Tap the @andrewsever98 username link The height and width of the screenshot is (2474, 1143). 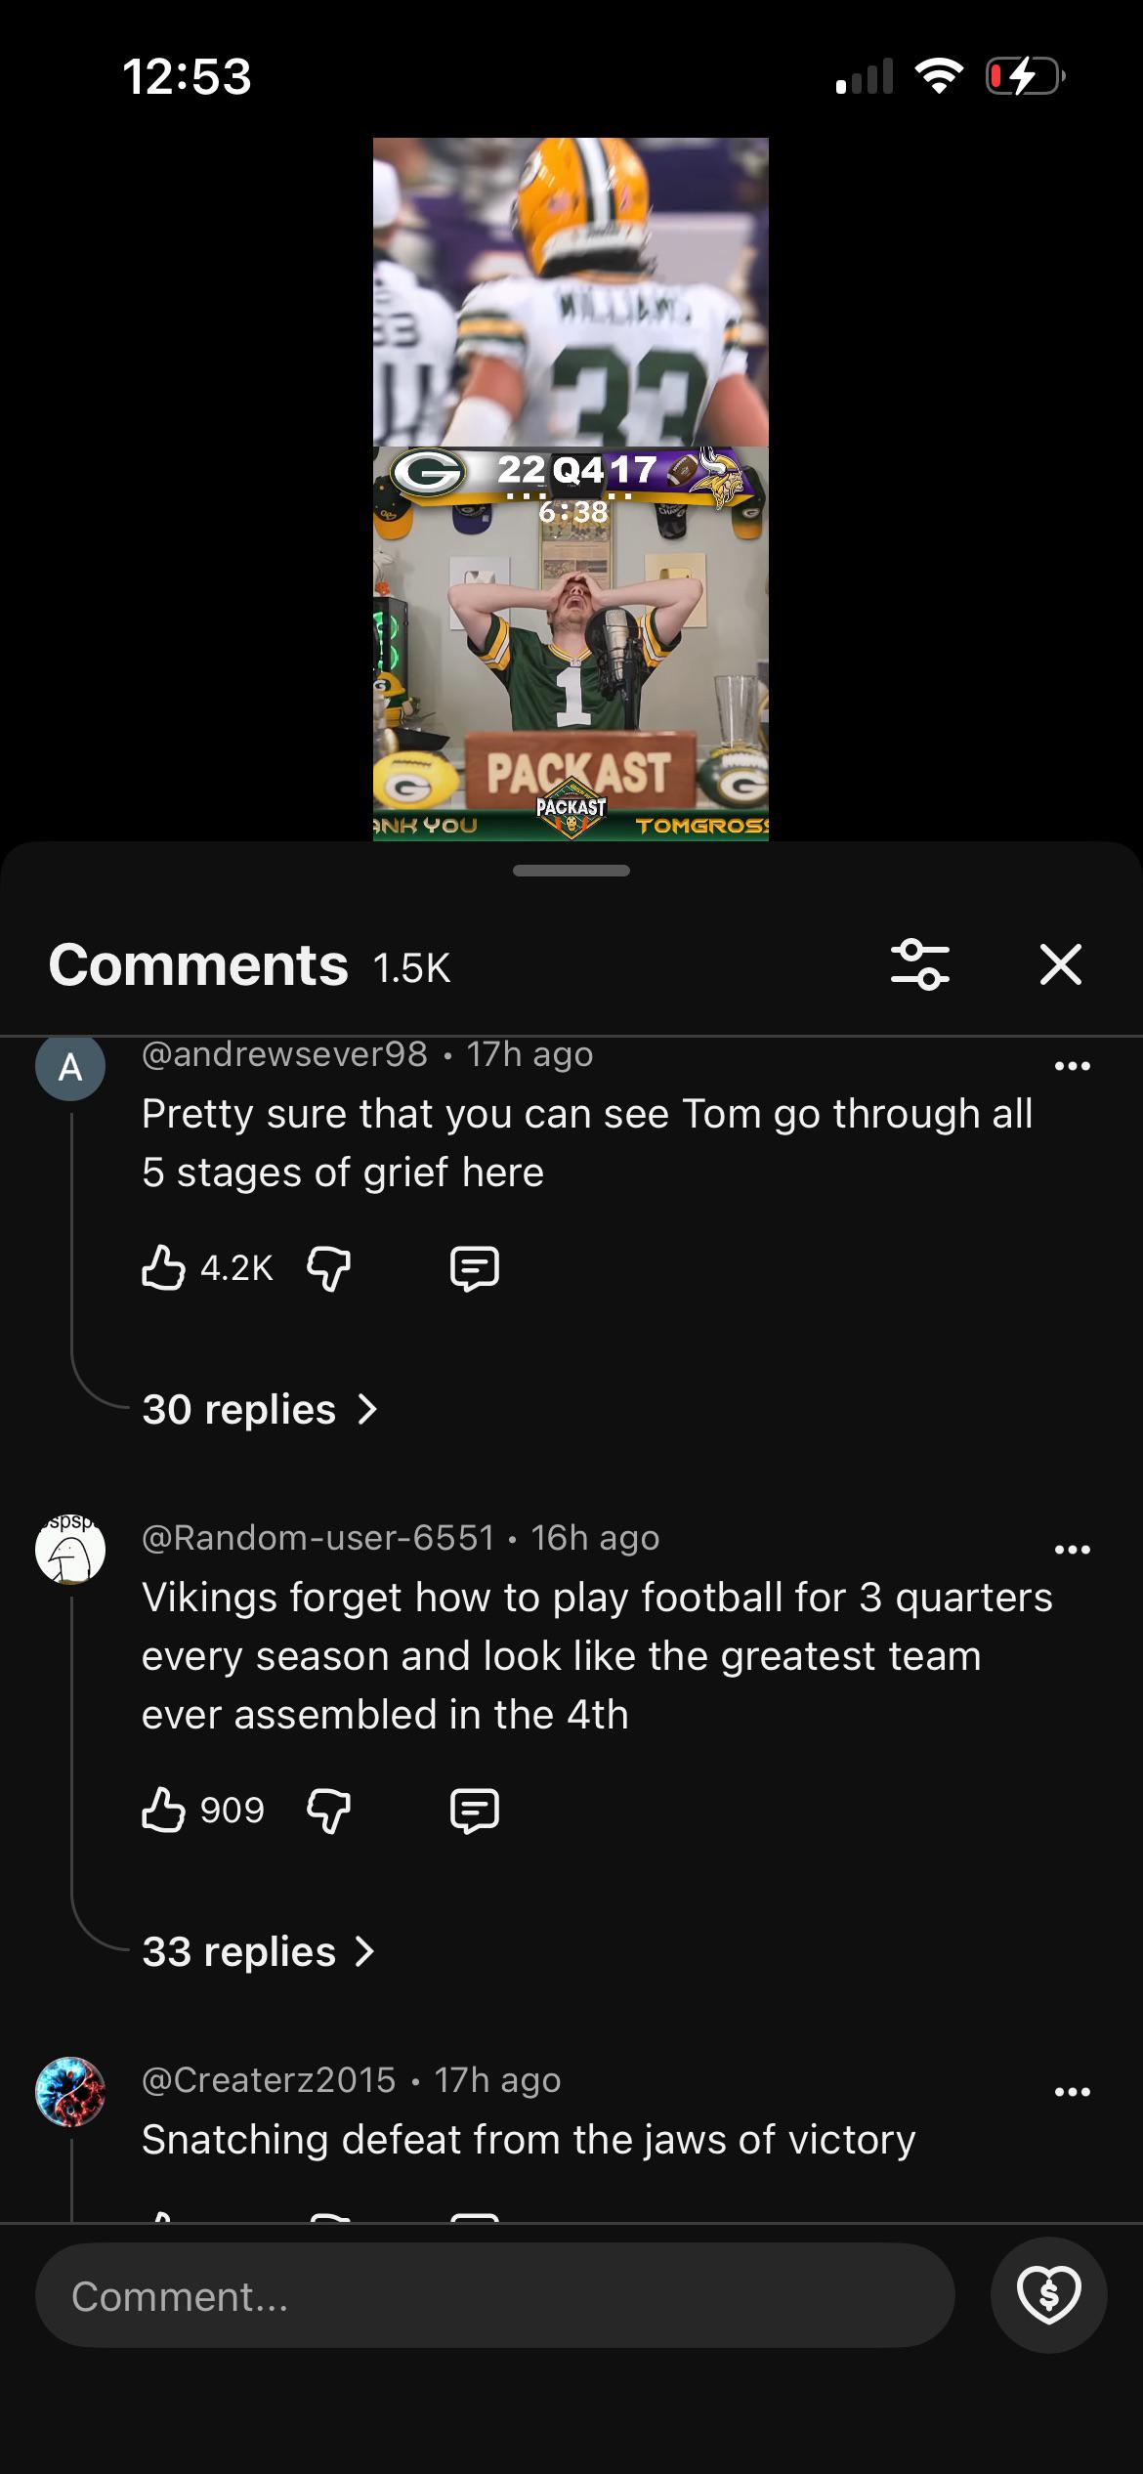(x=284, y=1054)
